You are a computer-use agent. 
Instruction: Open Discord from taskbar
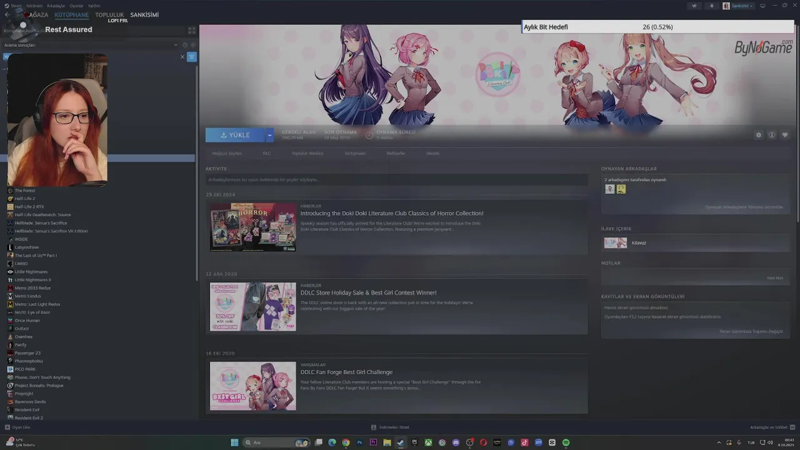(456, 442)
